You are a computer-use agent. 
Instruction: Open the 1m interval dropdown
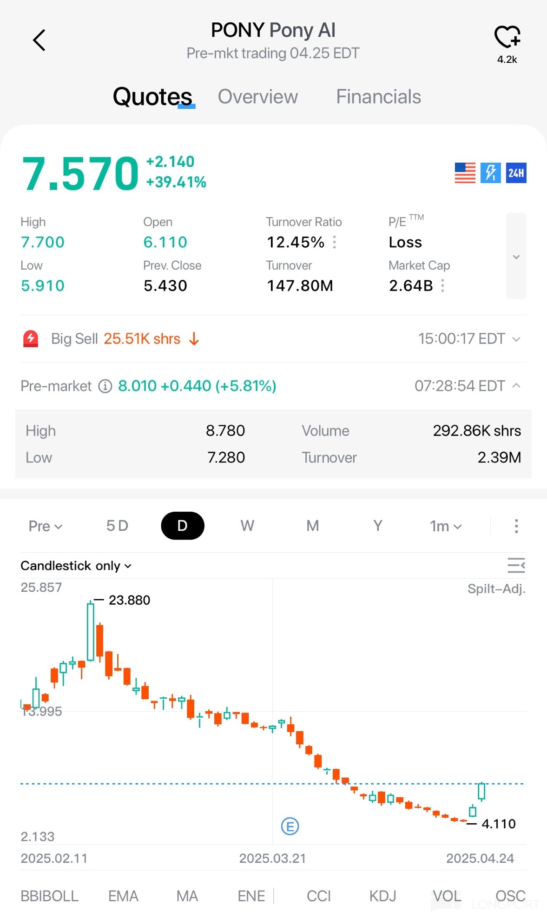click(x=445, y=526)
